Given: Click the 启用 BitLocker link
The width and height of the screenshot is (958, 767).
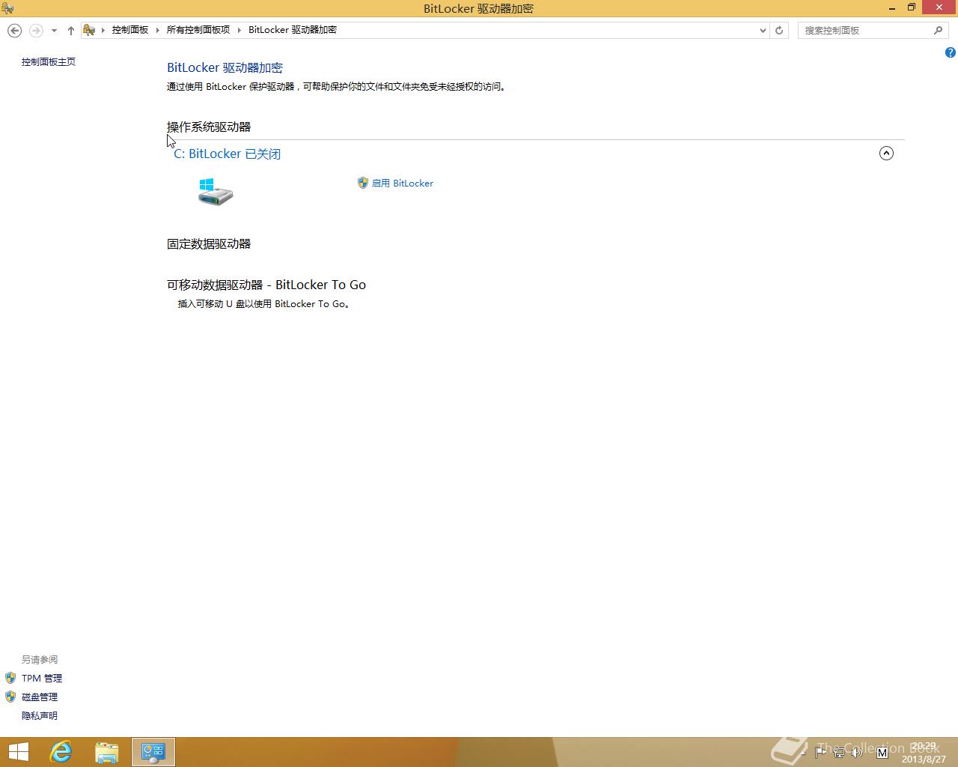Looking at the screenshot, I should pyautogui.click(x=403, y=184).
